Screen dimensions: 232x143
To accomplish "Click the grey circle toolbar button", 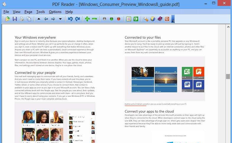I will pos(104,19).
